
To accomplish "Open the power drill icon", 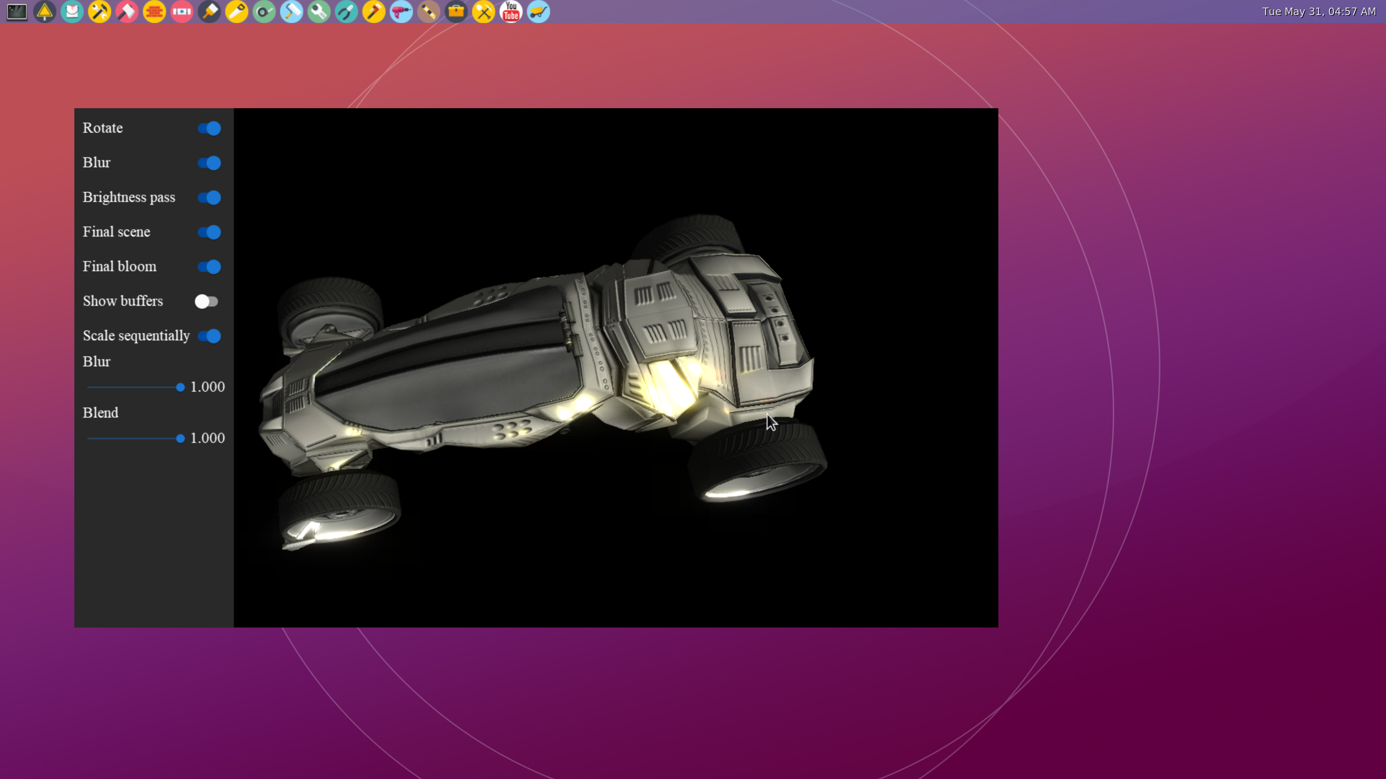I will point(401,12).
